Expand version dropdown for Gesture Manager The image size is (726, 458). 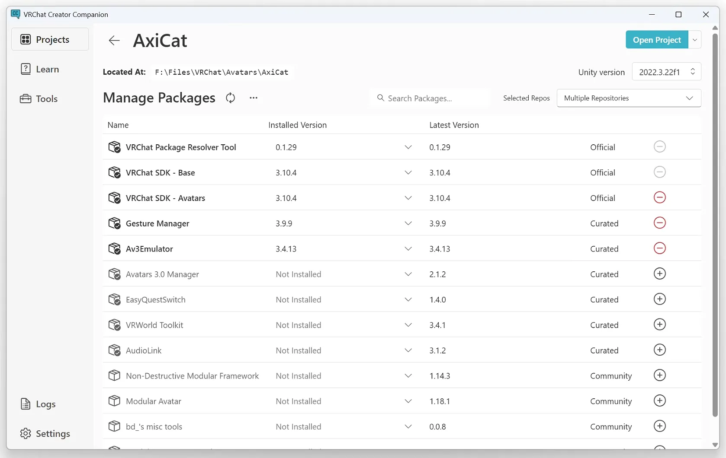408,223
